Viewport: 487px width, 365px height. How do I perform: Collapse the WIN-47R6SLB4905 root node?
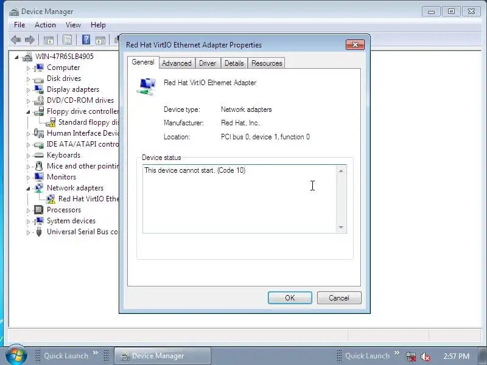tap(17, 57)
